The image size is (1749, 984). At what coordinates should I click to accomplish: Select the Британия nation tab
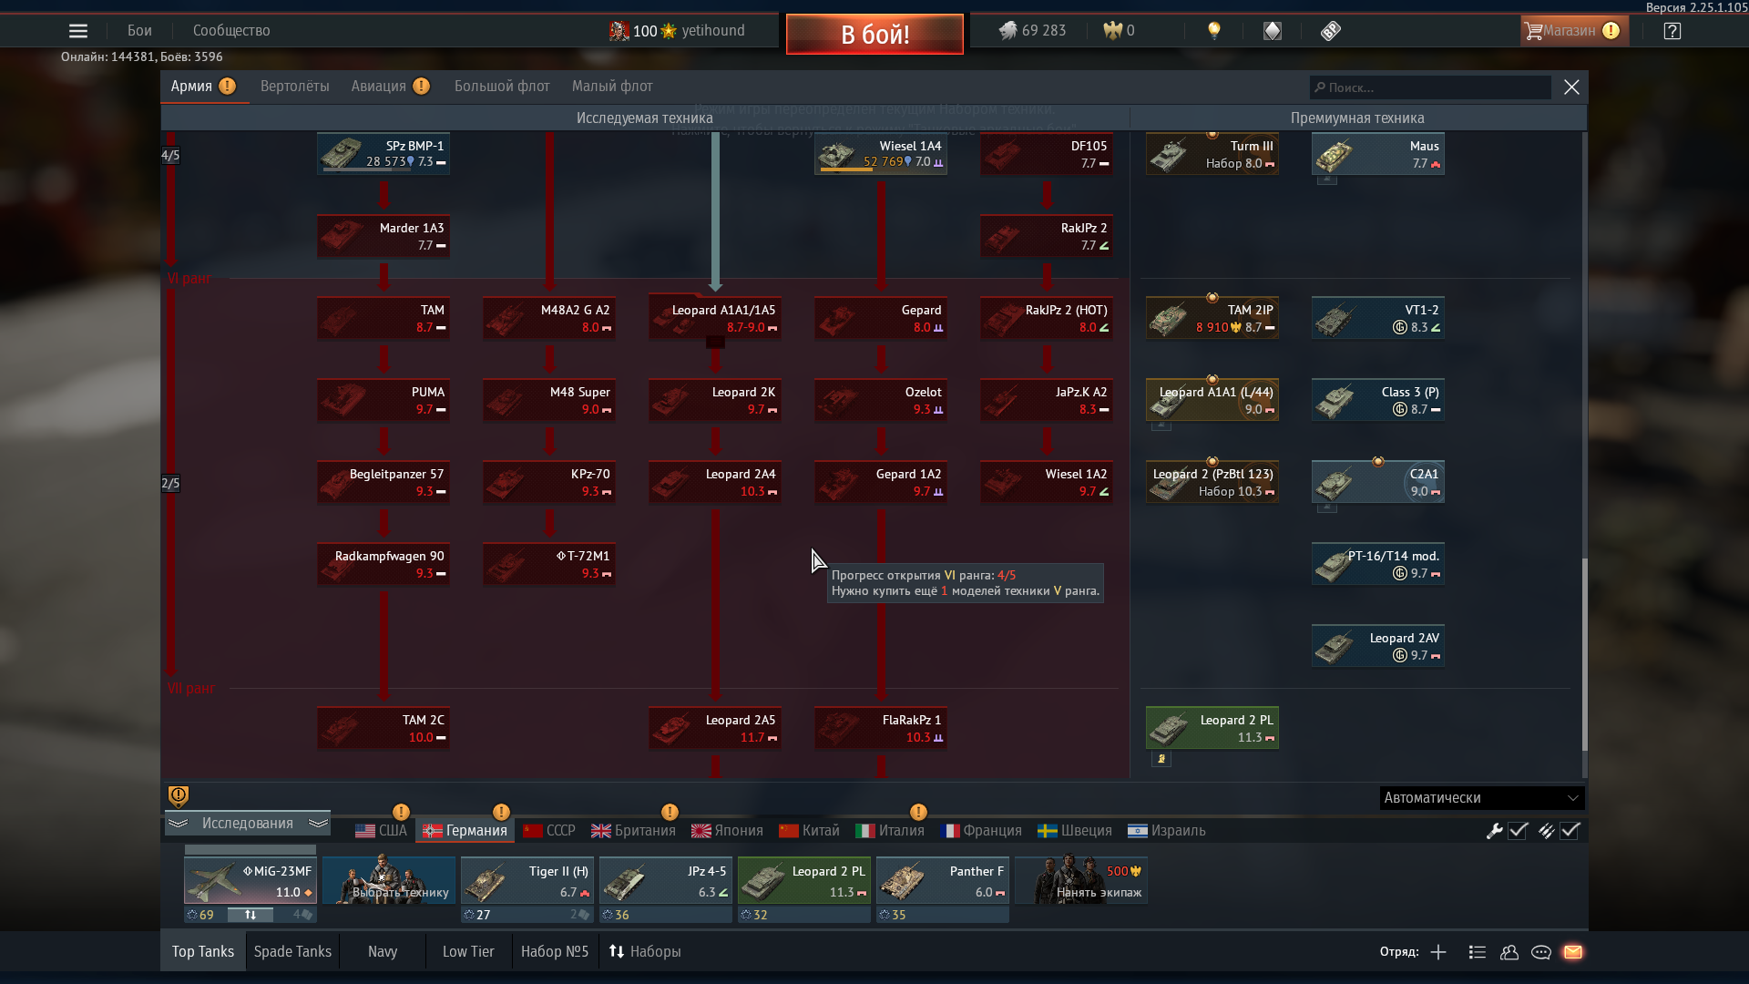point(634,831)
